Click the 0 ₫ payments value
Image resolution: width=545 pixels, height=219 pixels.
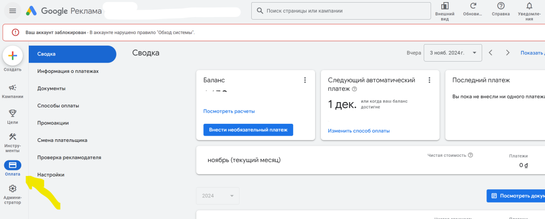[524, 165]
